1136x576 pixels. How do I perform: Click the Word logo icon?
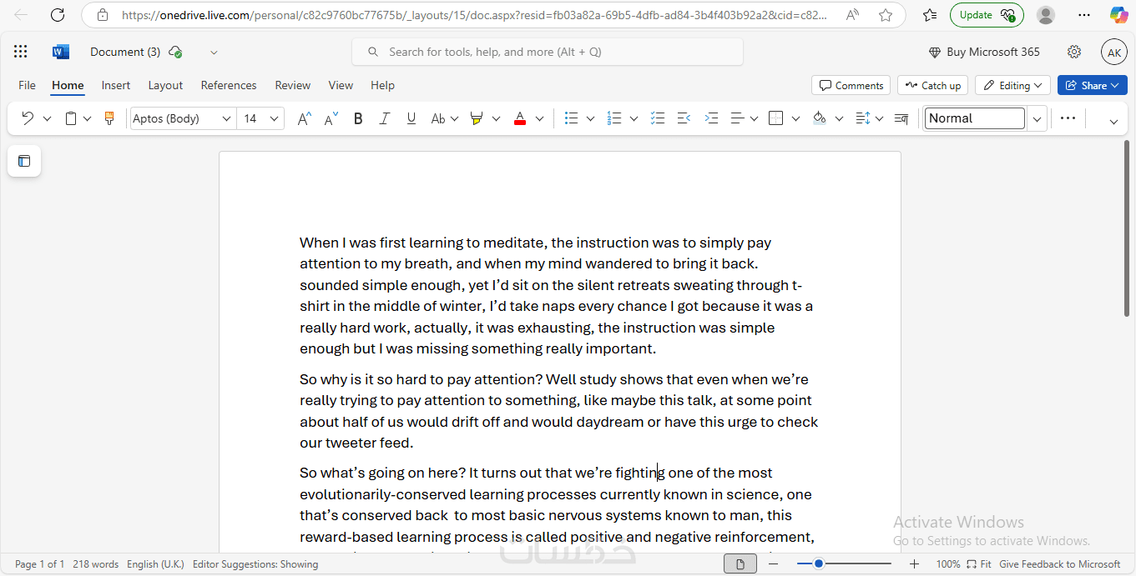(x=61, y=52)
